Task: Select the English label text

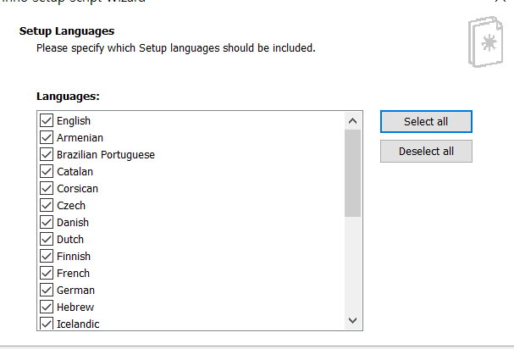Action: 74,120
